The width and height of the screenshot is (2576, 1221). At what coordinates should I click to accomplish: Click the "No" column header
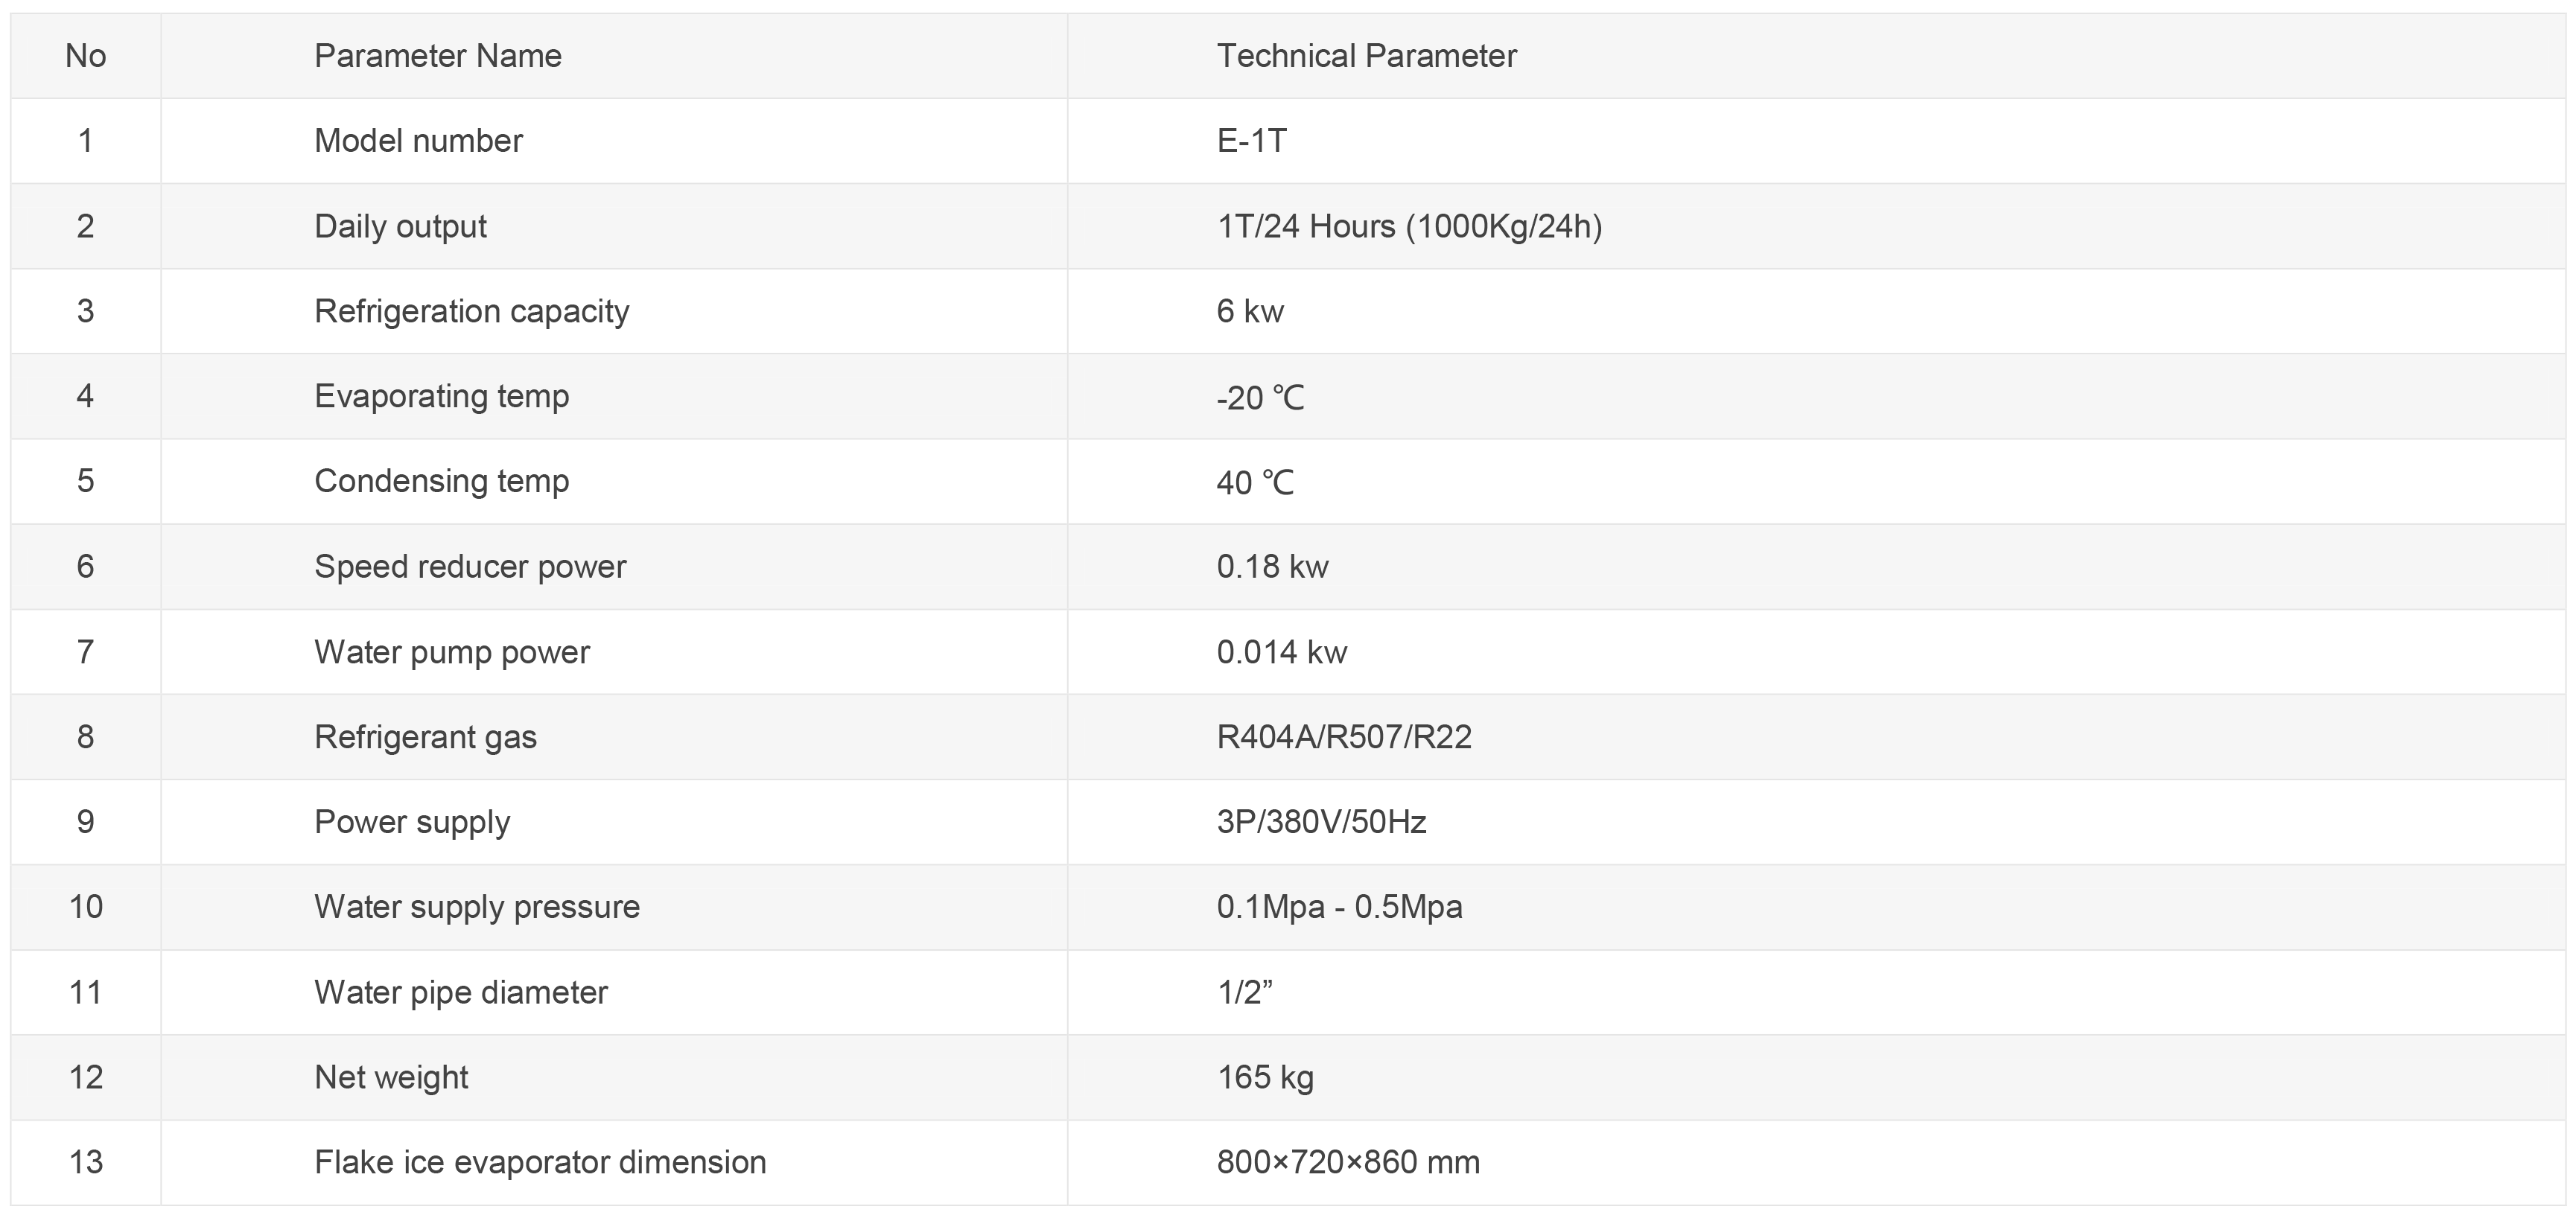coord(86,56)
